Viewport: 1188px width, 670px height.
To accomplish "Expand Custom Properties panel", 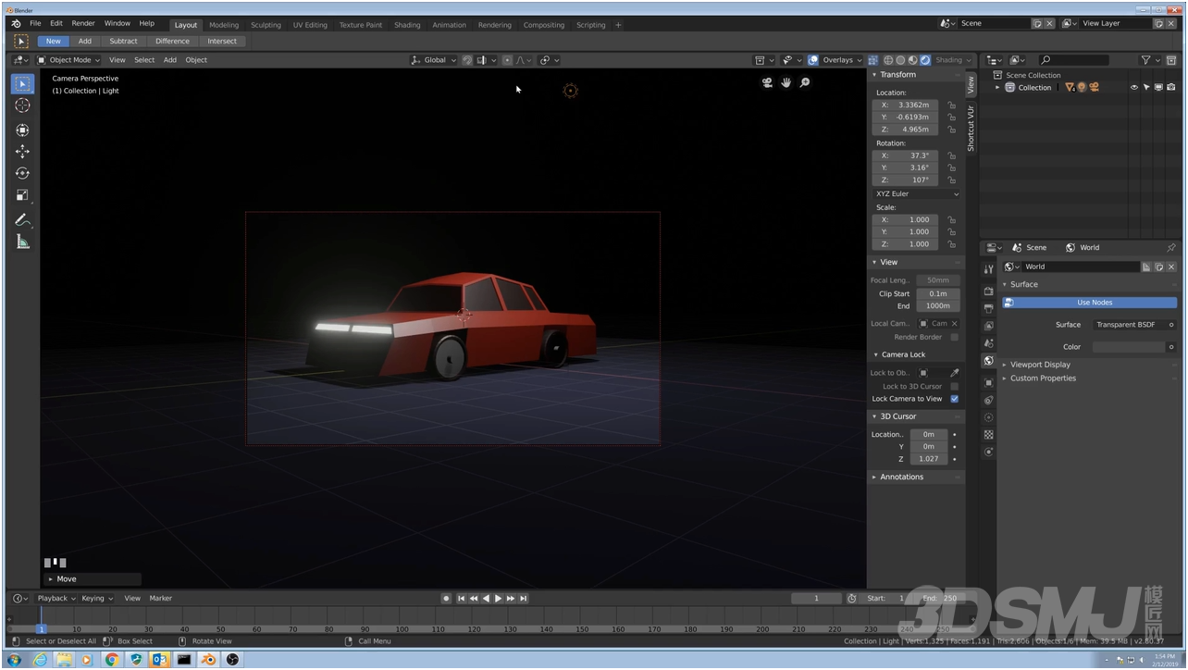I will click(x=1043, y=378).
